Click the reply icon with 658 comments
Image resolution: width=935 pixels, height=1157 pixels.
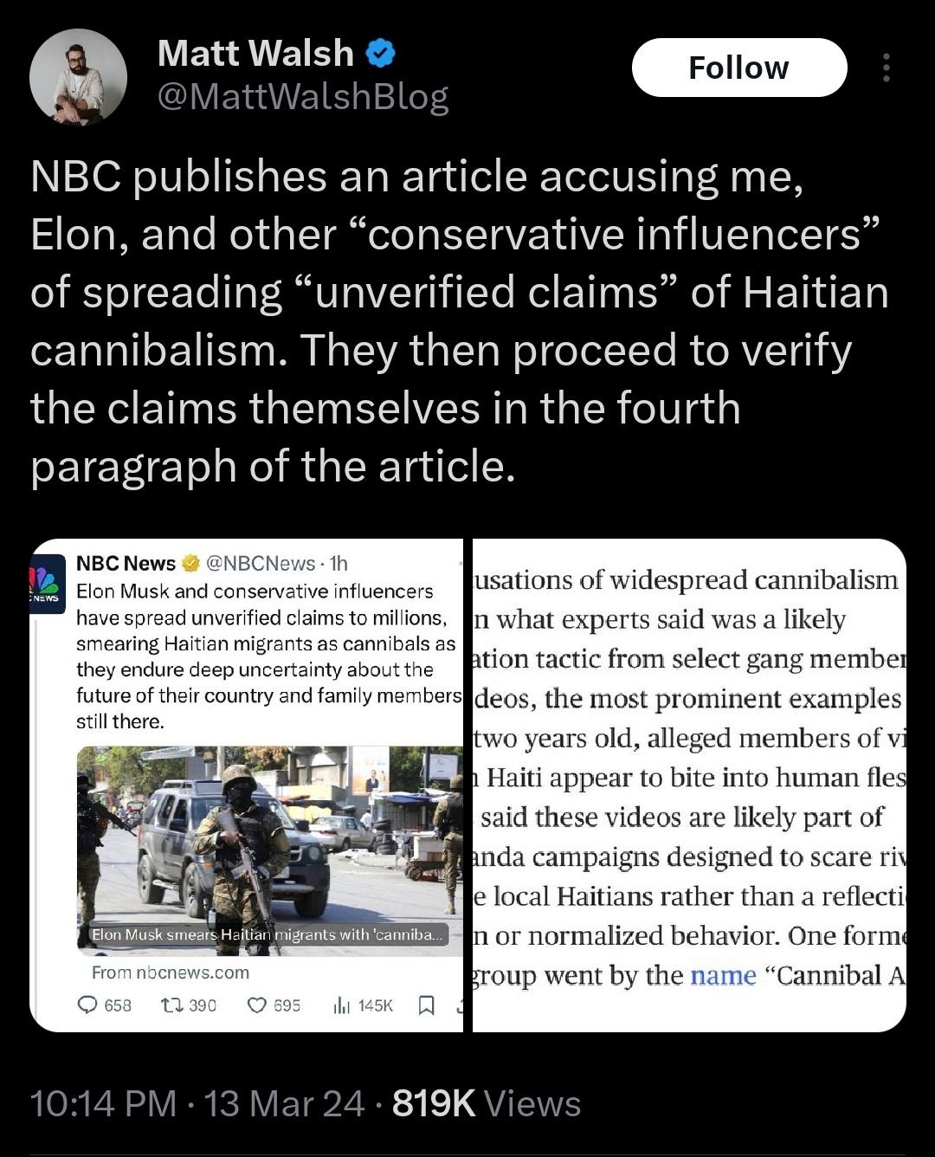pyautogui.click(x=87, y=1005)
